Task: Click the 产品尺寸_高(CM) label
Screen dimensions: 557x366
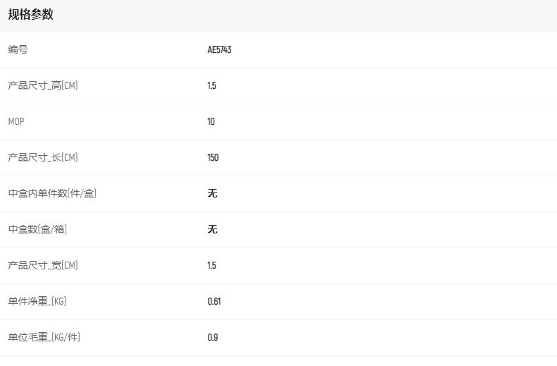Action: click(43, 86)
